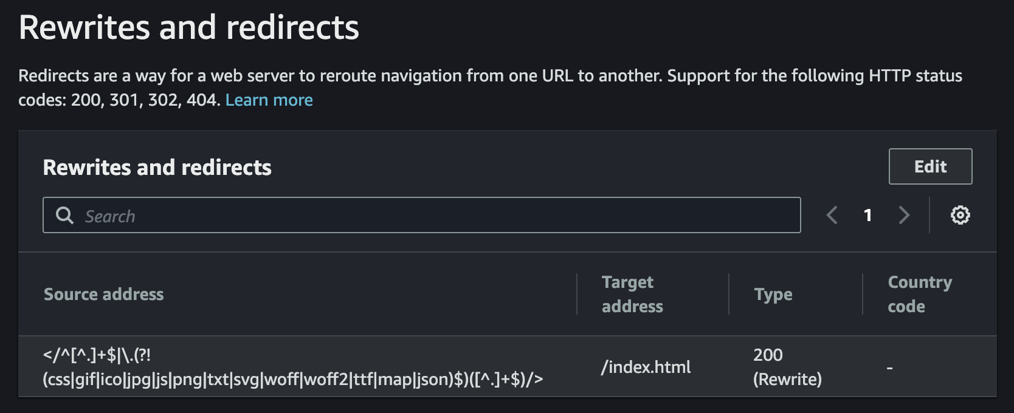Click the Edit button

pos(930,166)
